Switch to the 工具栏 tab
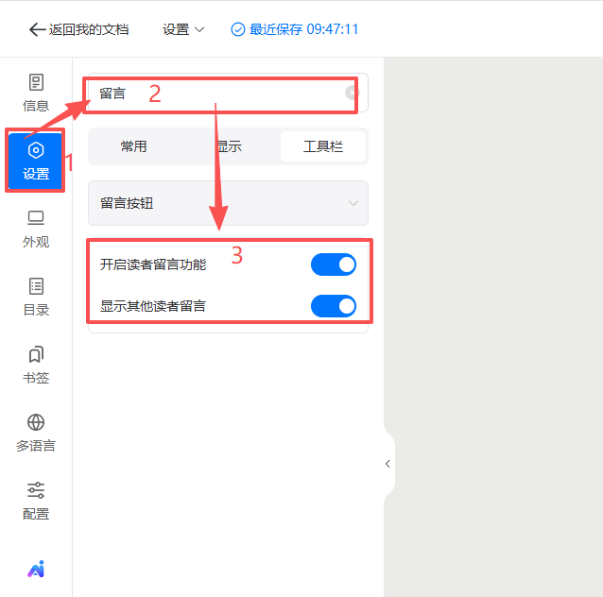This screenshot has height=597, width=603. point(322,146)
